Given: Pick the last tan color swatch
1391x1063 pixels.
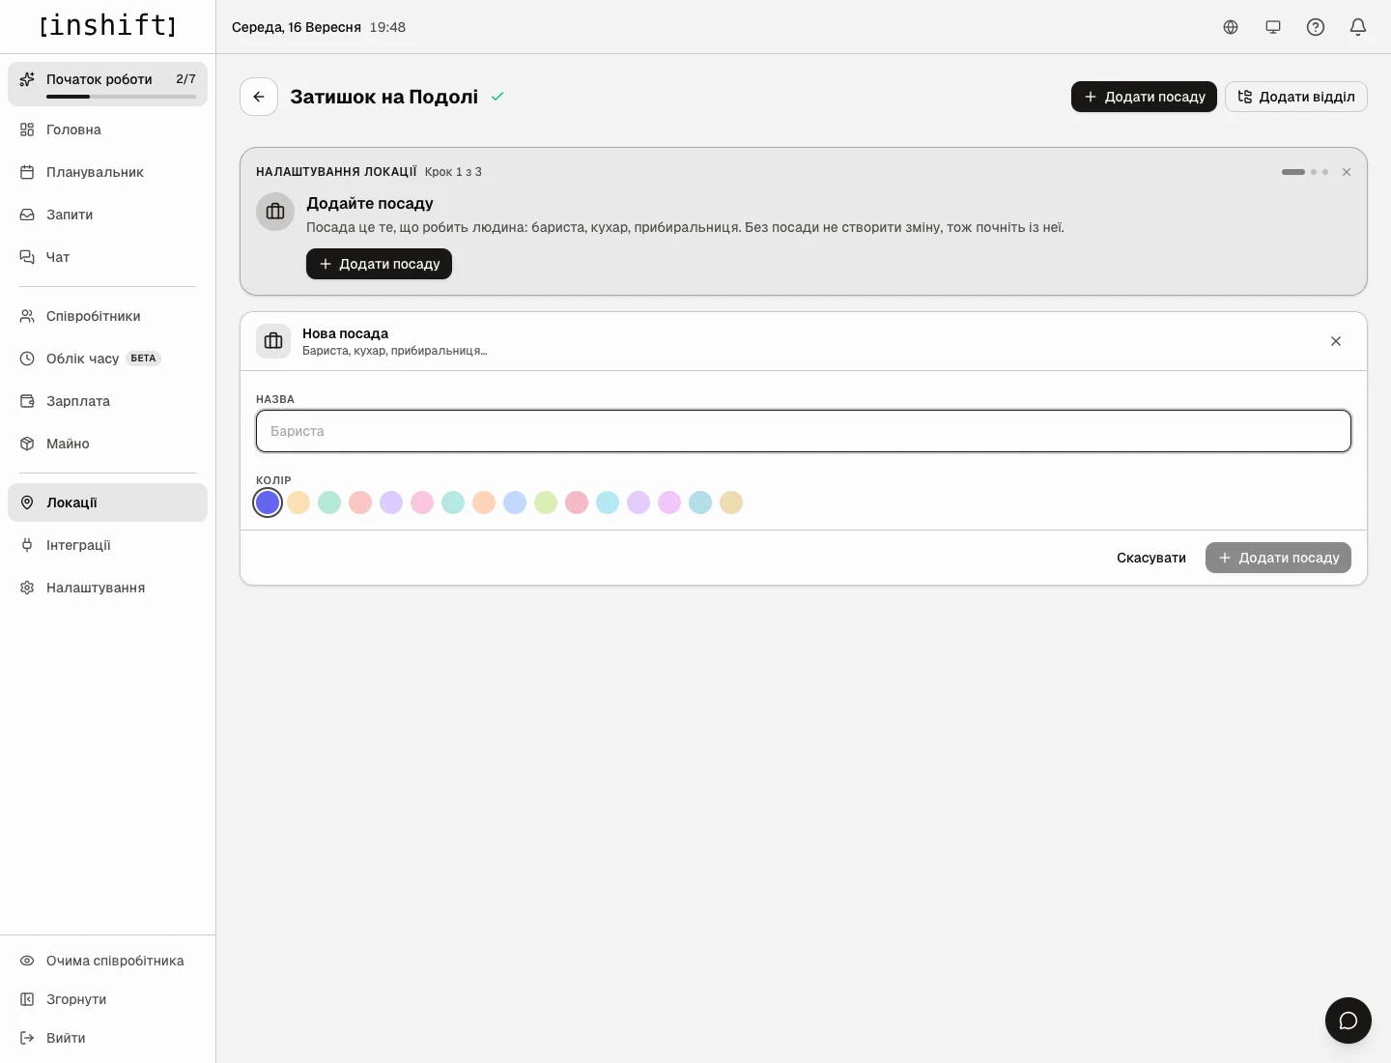Looking at the screenshot, I should (731, 503).
